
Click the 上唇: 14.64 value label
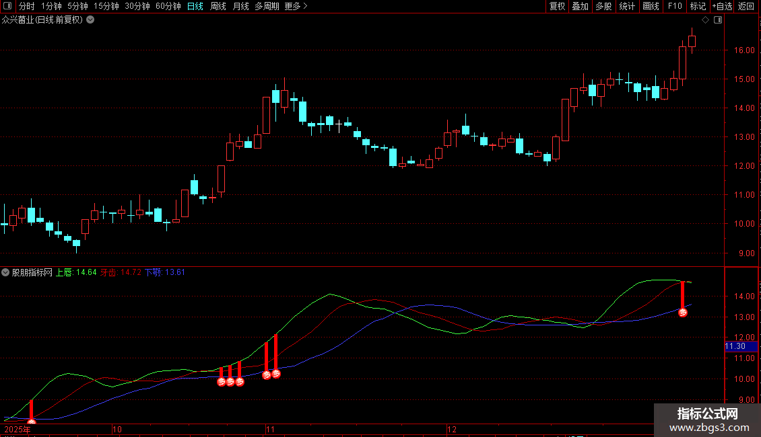tap(76, 272)
